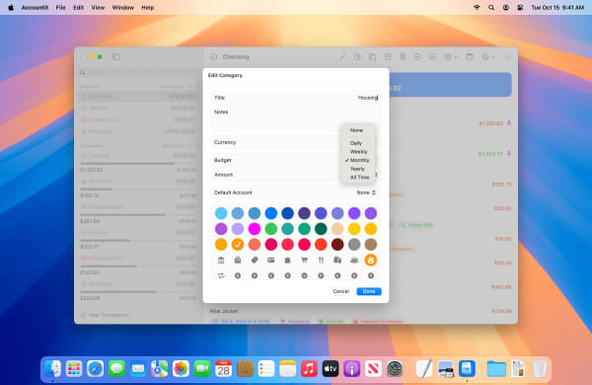Open Safari from the Dock

pos(95,369)
